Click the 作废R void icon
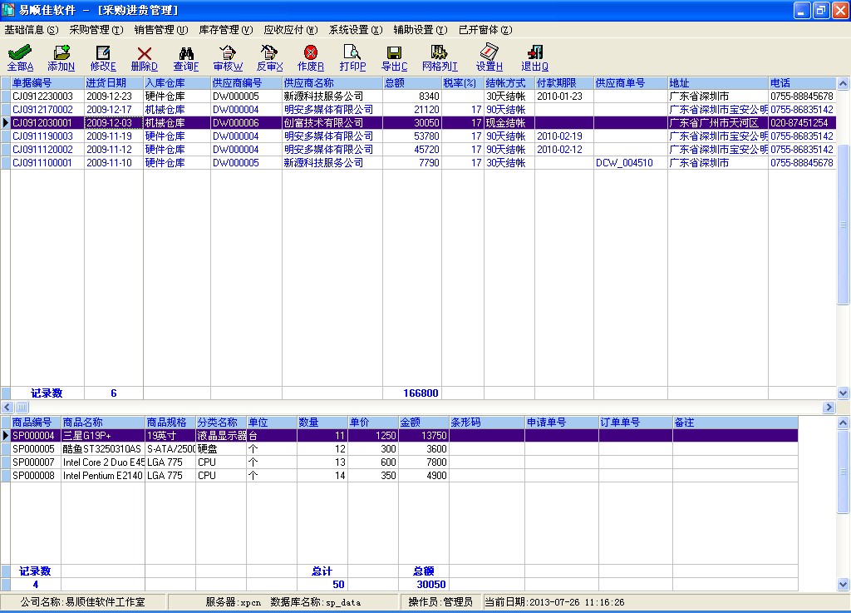The image size is (851, 613). 311,52
